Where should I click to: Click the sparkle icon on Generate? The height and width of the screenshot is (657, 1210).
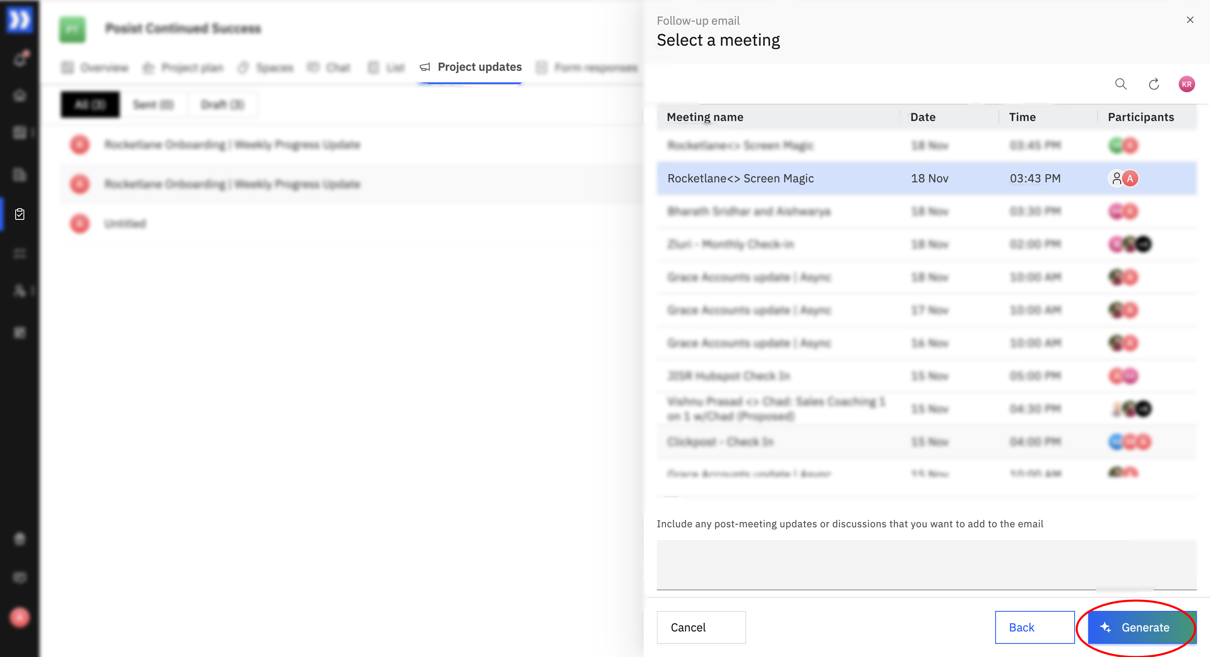pos(1105,627)
